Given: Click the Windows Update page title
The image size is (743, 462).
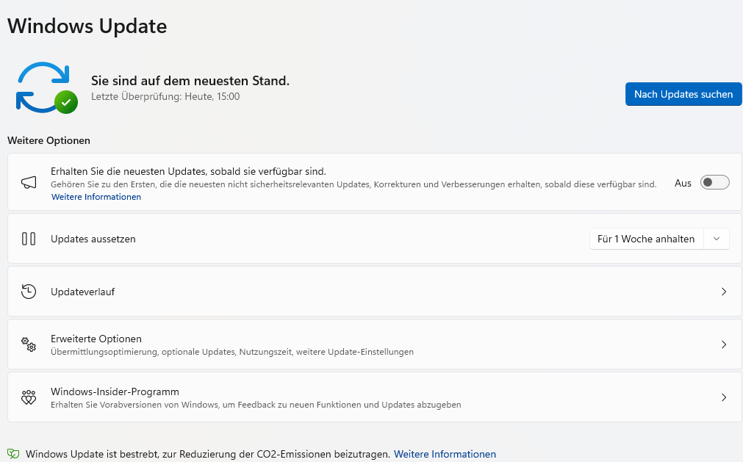Looking at the screenshot, I should 87,26.
